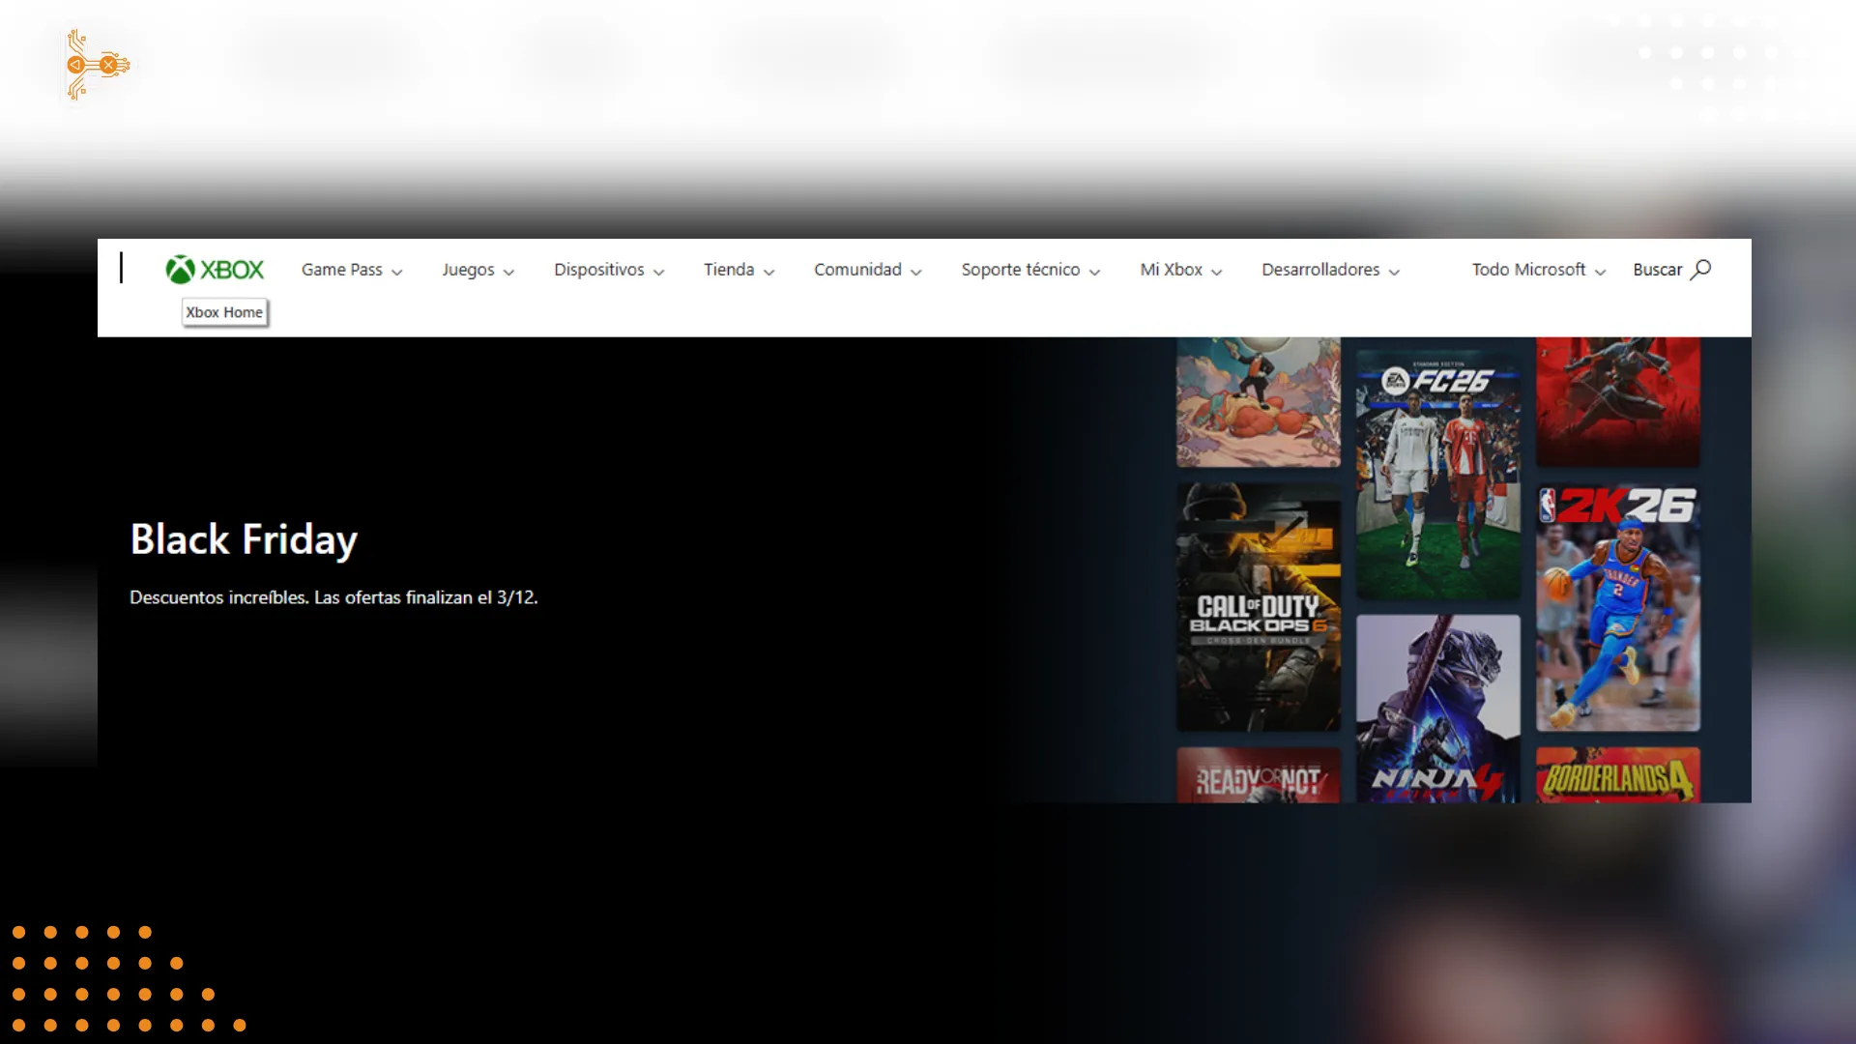Select the Ready or Not game cover

(x=1258, y=775)
